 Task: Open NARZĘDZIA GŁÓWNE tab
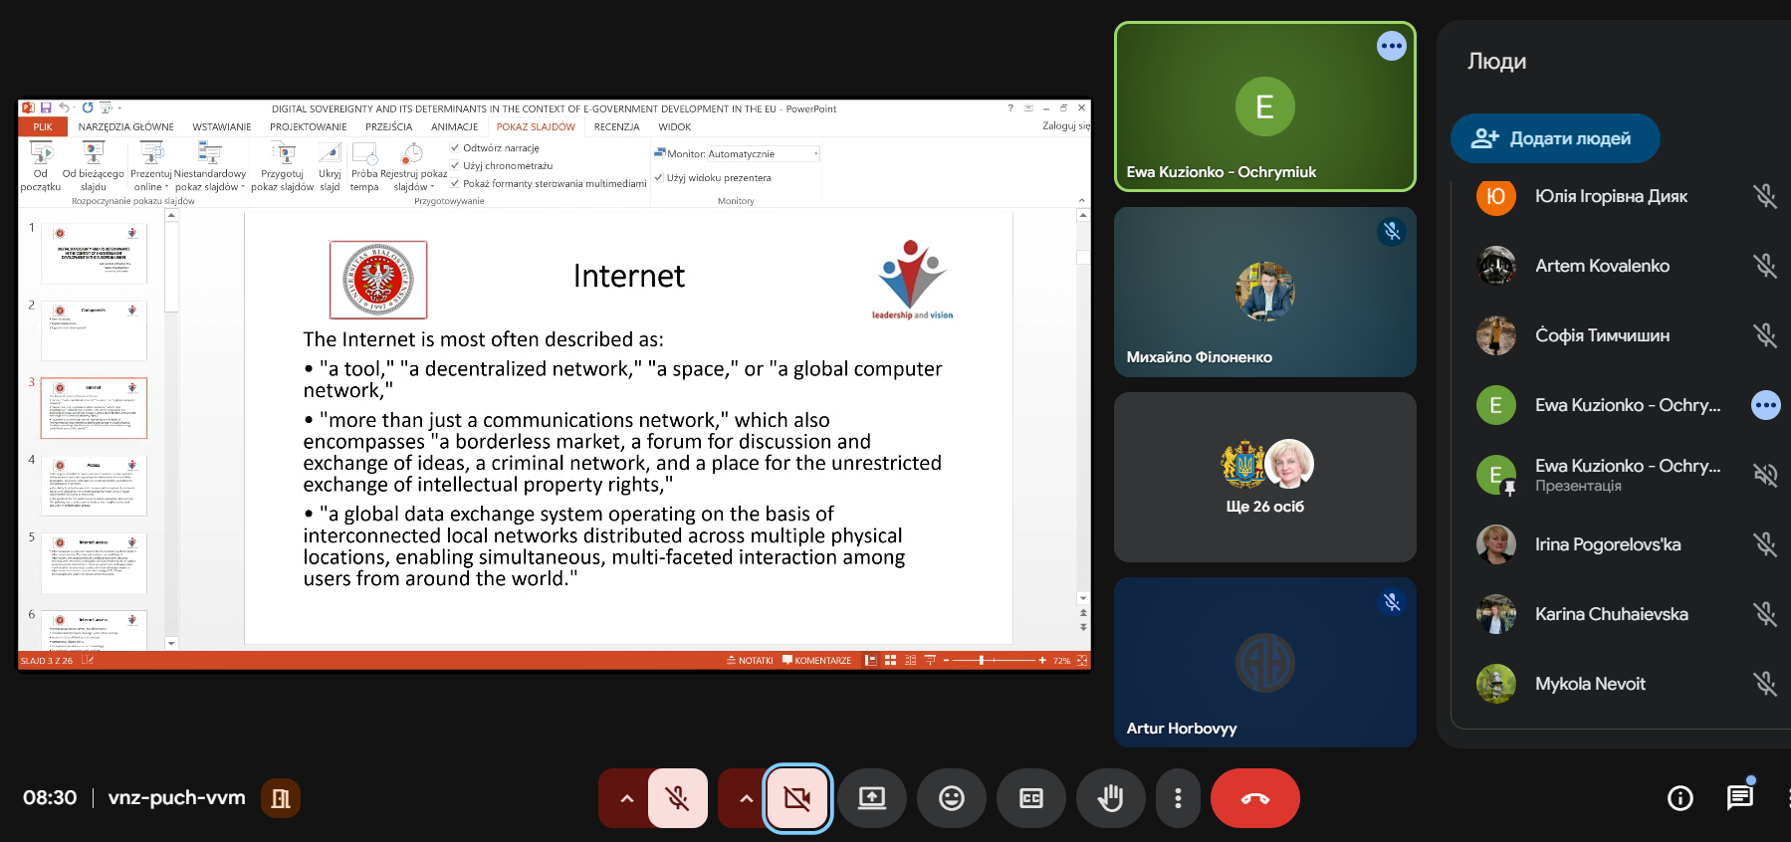pyautogui.click(x=125, y=126)
